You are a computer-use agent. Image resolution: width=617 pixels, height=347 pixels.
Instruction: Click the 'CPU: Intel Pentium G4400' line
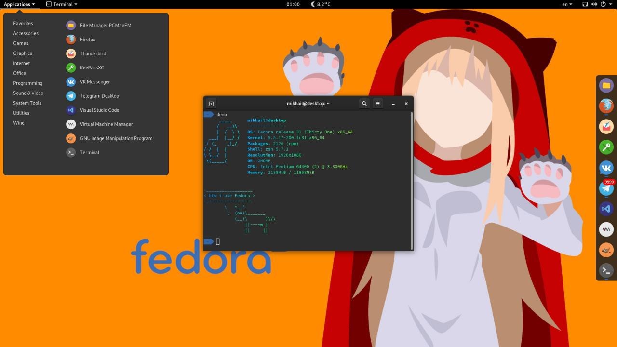coord(297,167)
